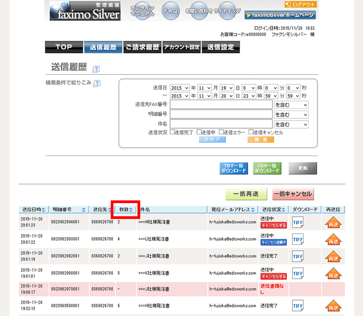
Task: Open the オンラインマニュアル round icon
Action: 142,11
